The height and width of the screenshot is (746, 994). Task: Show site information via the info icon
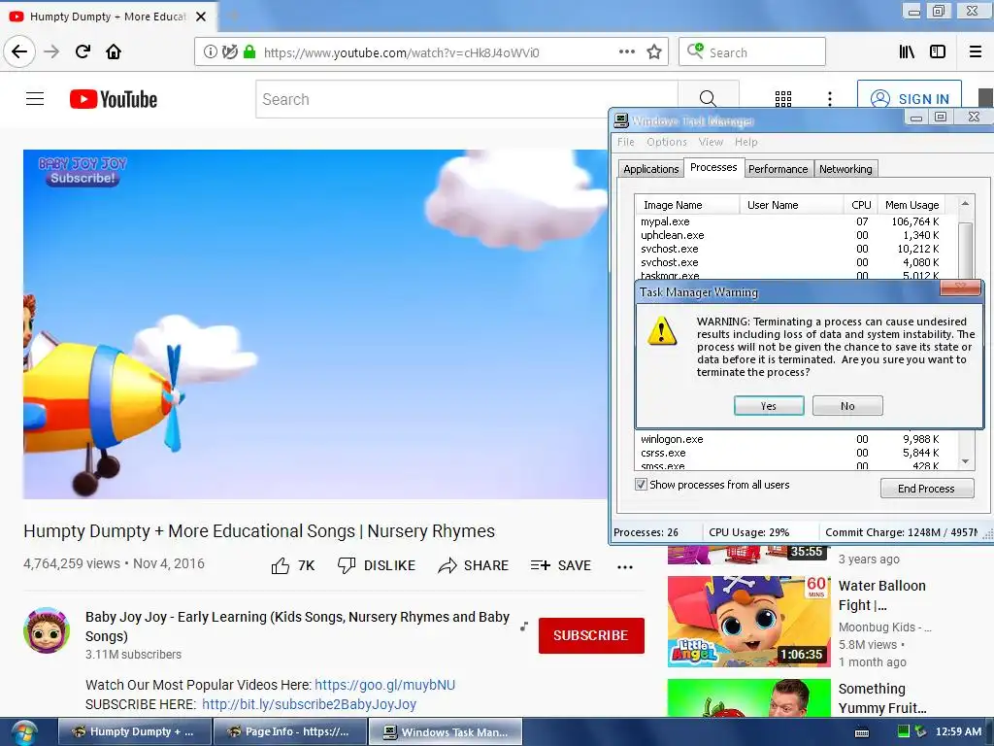click(210, 52)
